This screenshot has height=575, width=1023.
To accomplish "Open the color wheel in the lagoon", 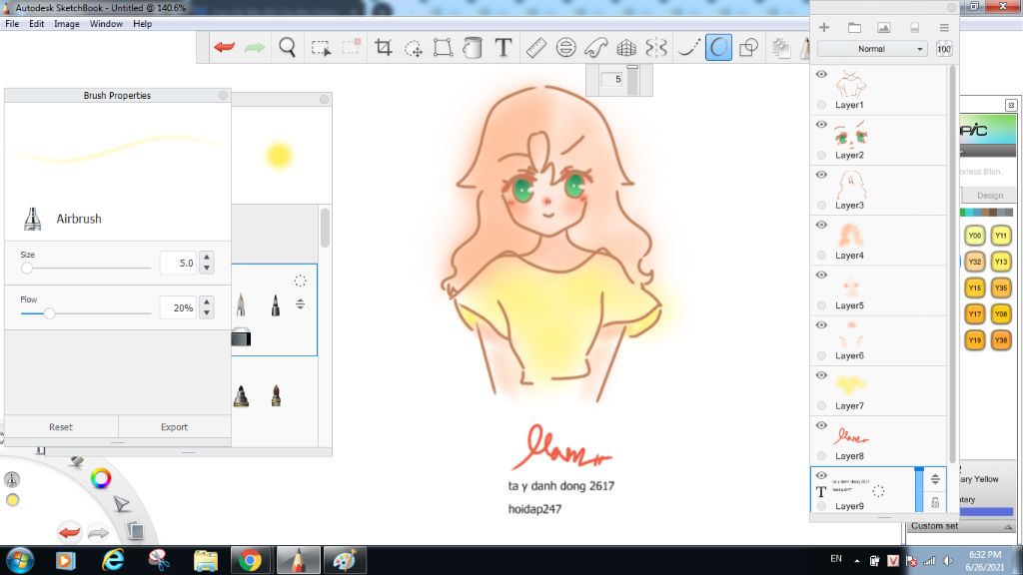I will [101, 478].
